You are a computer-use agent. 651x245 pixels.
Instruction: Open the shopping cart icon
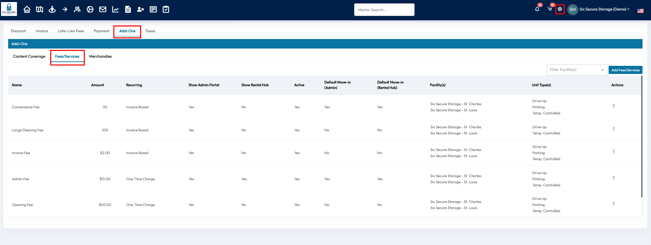point(550,9)
